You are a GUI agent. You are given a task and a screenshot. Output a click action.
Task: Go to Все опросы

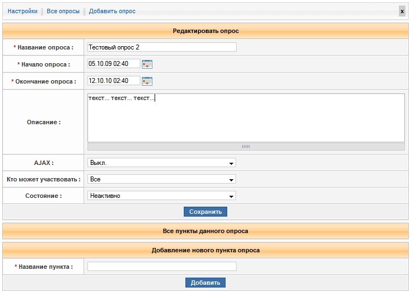tap(63, 11)
